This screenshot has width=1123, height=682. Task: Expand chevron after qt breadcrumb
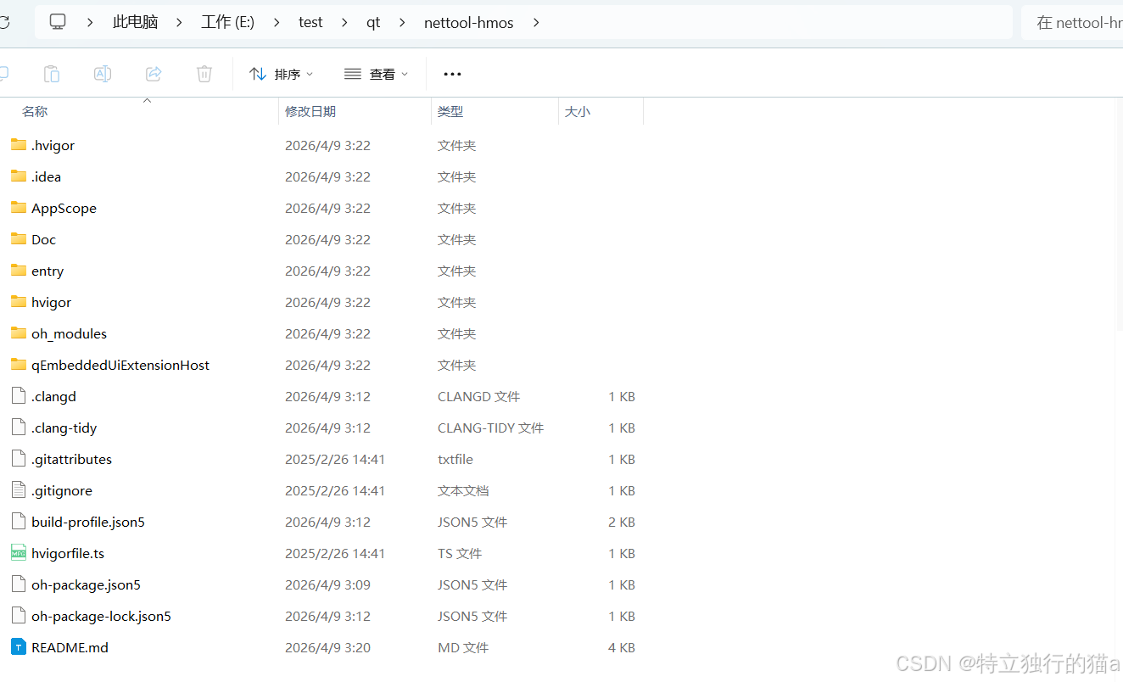click(402, 22)
